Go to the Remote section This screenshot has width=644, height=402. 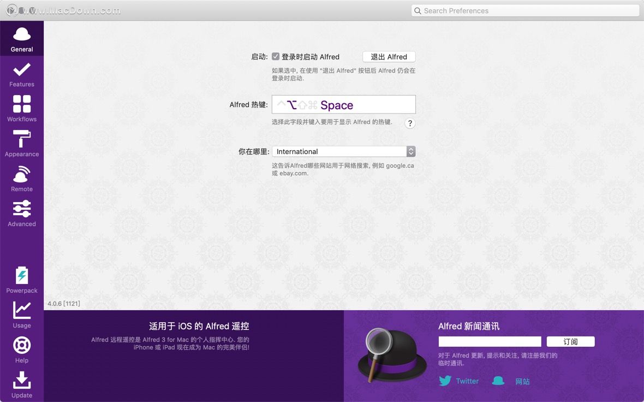[22, 179]
